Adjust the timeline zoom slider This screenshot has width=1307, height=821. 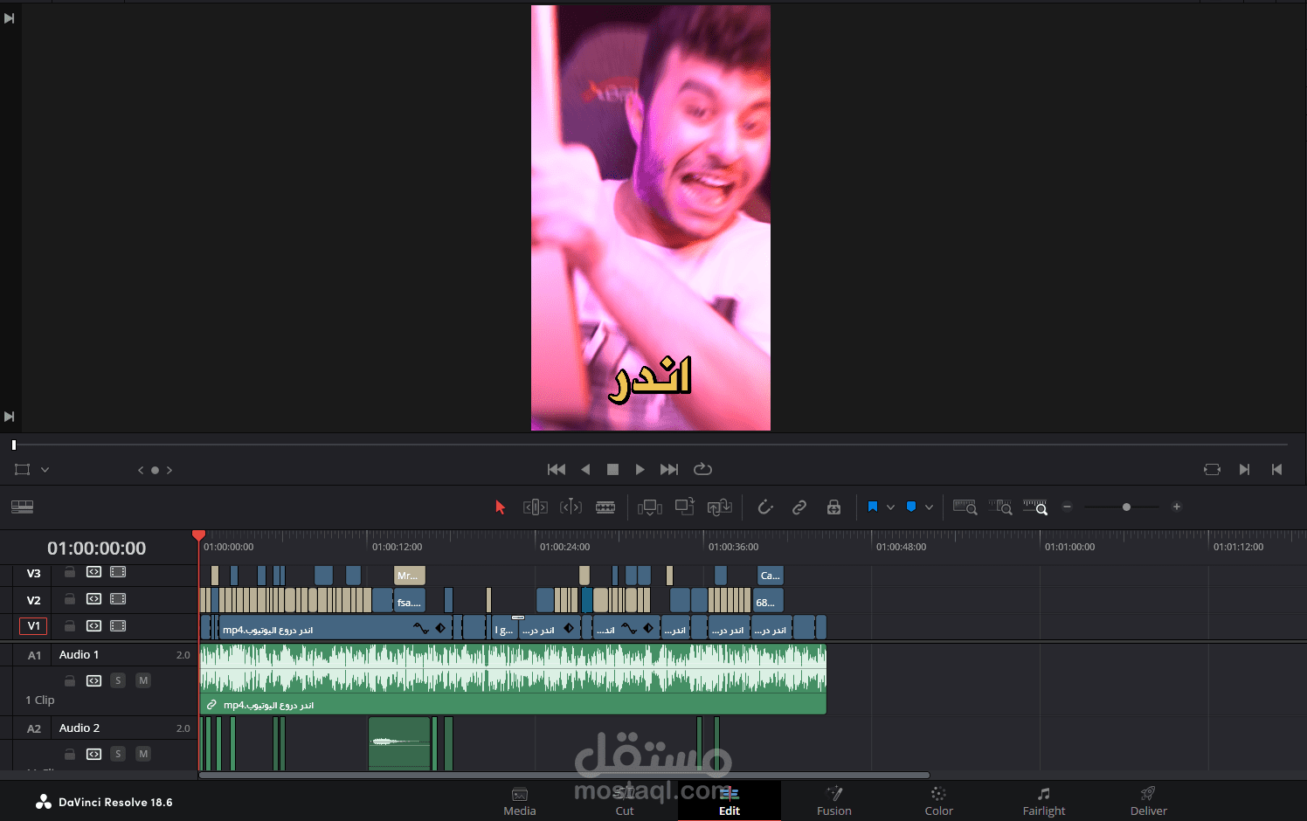(1126, 507)
